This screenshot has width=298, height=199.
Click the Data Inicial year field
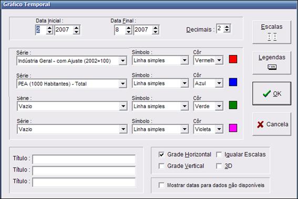pyautogui.click(x=64, y=30)
